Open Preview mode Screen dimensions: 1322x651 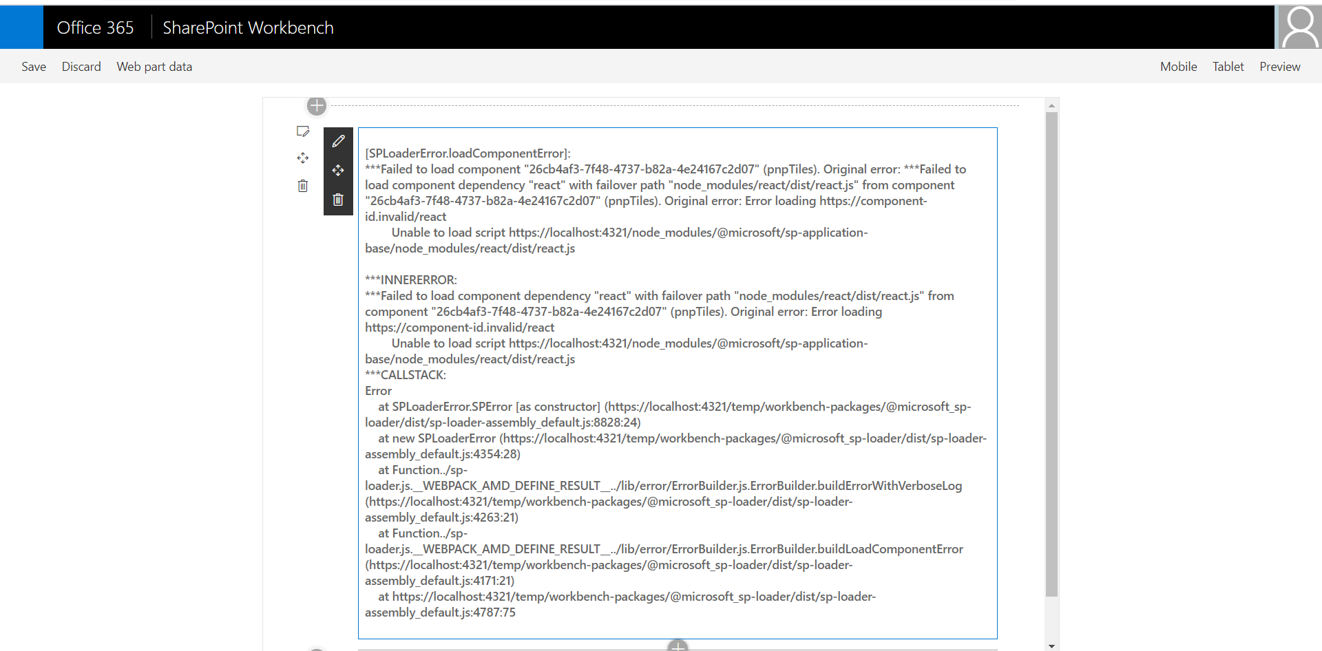[1280, 67]
